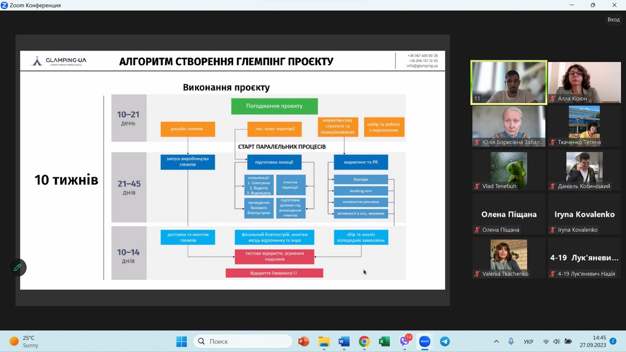Click the green annotation pencil icon
This screenshot has height=352, width=626.
tap(17, 268)
